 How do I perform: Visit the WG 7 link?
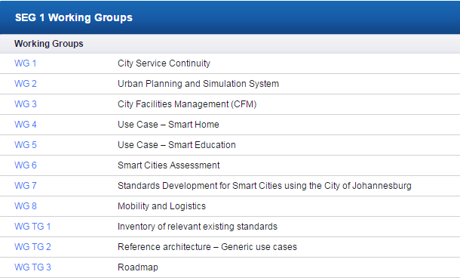[x=26, y=186]
